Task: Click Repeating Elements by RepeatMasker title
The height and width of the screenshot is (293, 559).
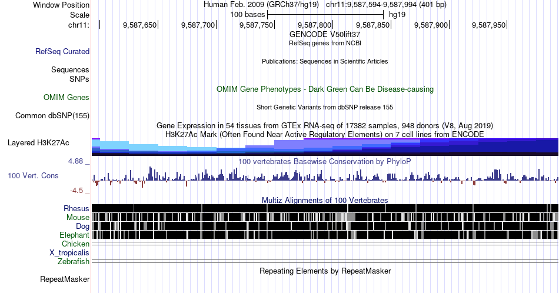Action: point(325,271)
